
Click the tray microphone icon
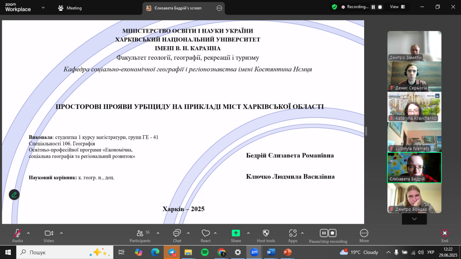pos(396,252)
